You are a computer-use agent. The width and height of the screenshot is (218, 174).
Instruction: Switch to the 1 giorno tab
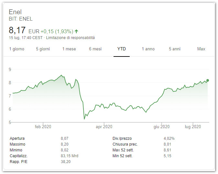click(x=17, y=49)
